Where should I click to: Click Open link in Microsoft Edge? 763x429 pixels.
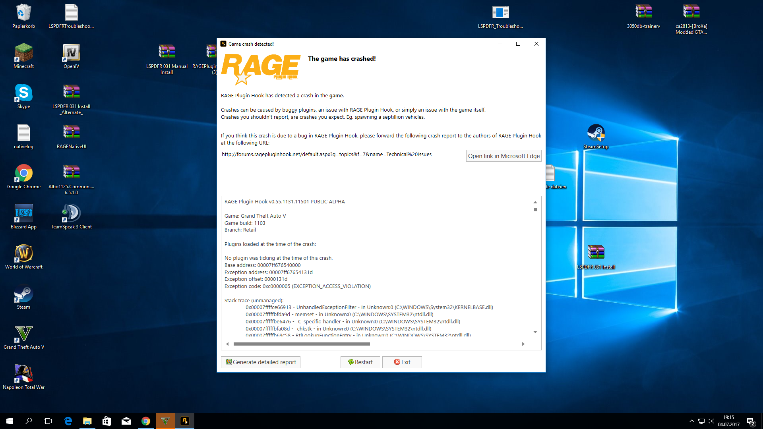(x=504, y=156)
